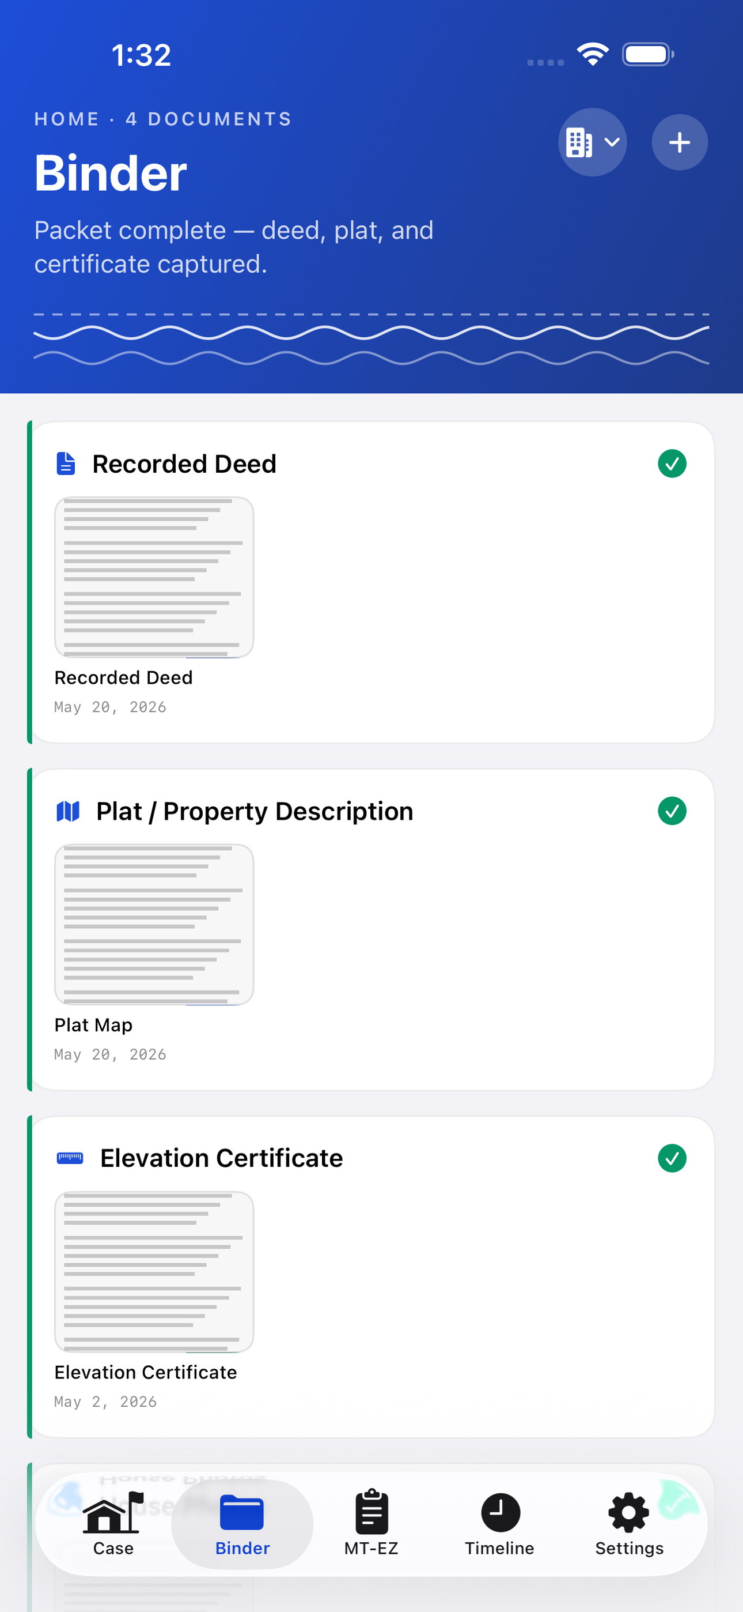This screenshot has width=743, height=1612.
Task: Open the building property selector dropdown
Action: pos(592,142)
